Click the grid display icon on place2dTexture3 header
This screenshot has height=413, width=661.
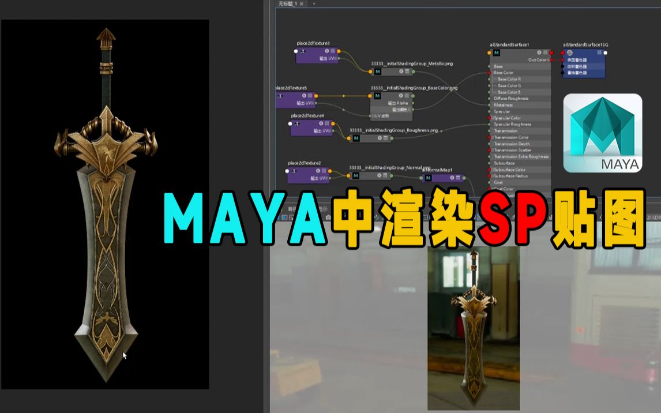coord(332,50)
